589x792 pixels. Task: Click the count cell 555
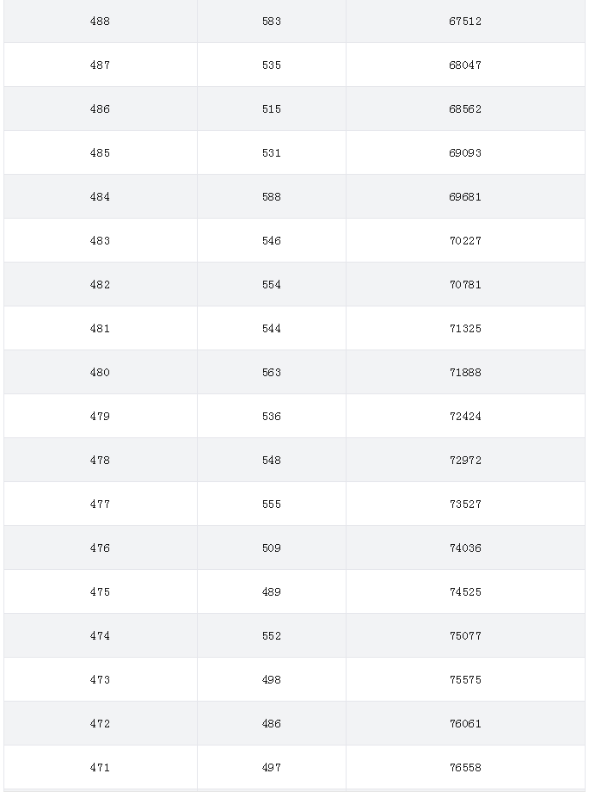coord(272,504)
